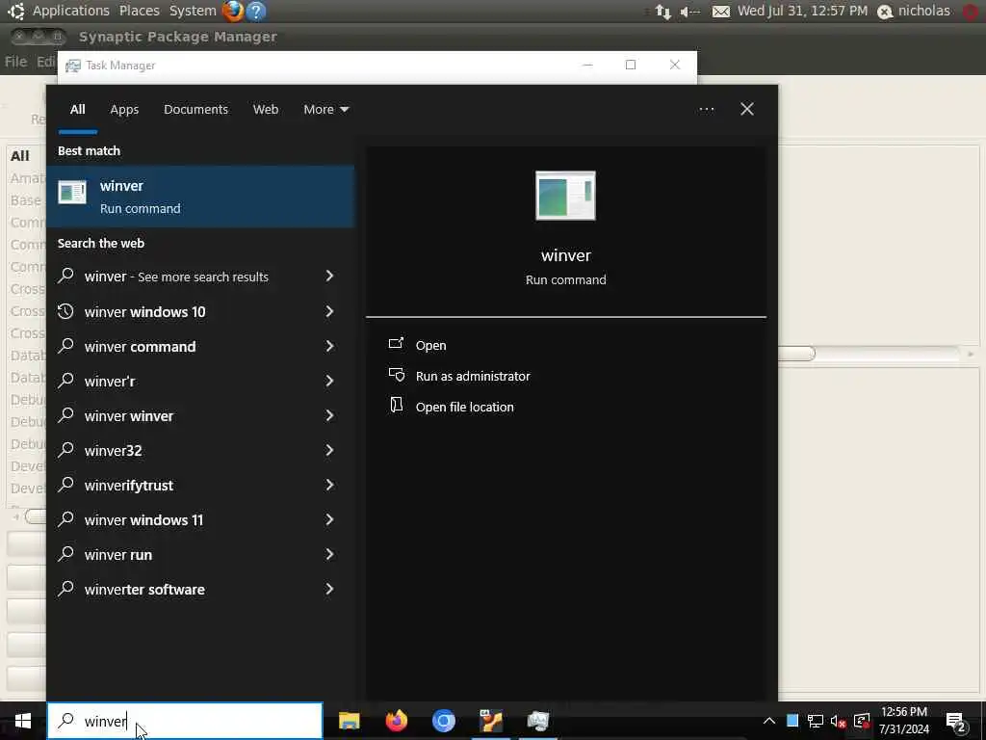Select 'winverter software' web suggestion text
Image resolution: width=986 pixels, height=740 pixels.
coord(144,590)
